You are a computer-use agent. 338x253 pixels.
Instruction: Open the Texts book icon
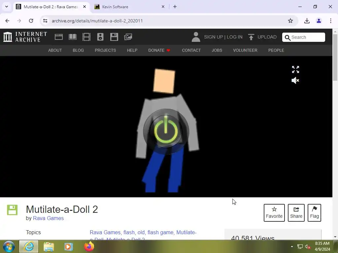72,37
